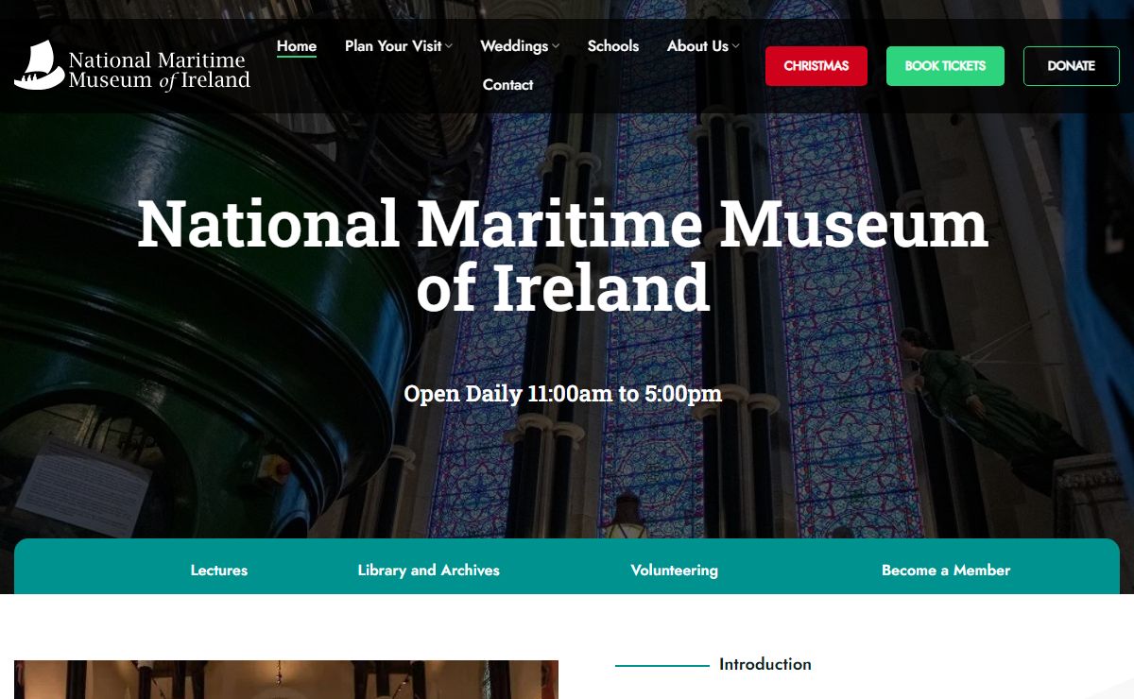Screen dimensions: 1134x699
Task: Click the hero title National Maritime Museum
Action: [563, 255]
